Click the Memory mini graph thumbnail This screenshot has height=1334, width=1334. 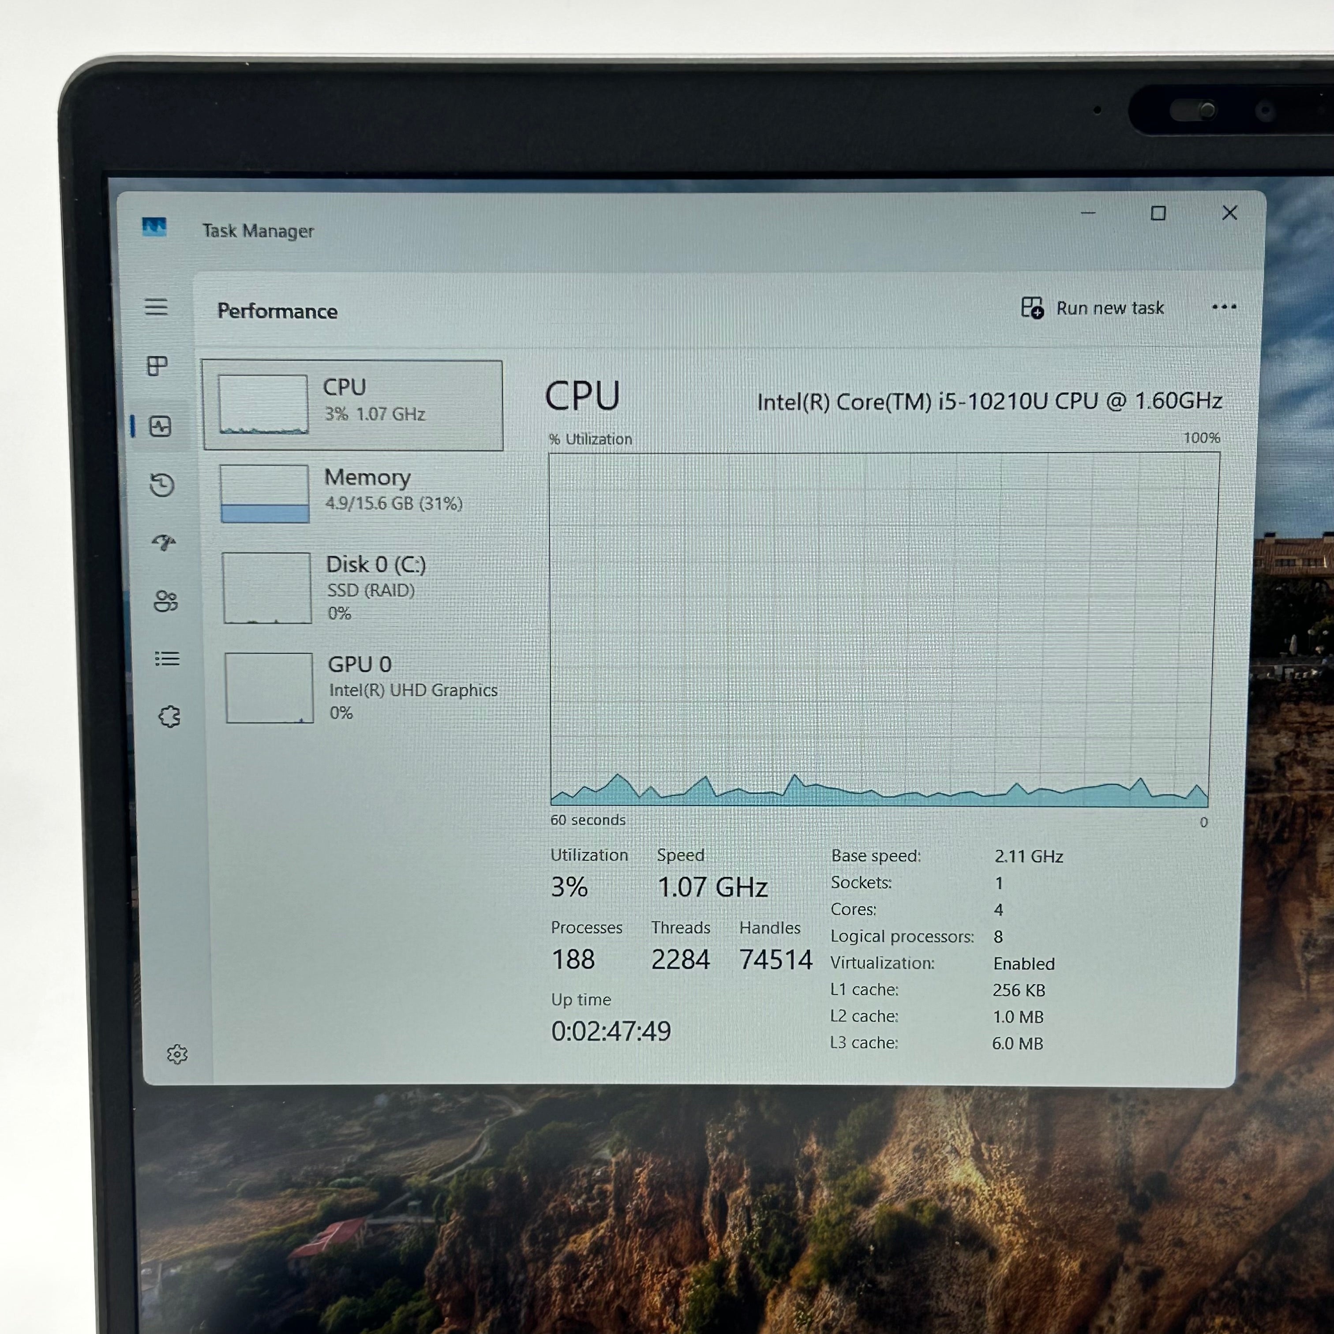pyautogui.click(x=264, y=494)
